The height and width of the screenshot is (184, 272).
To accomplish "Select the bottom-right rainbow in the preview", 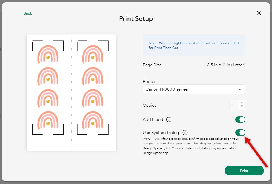I will (x=92, y=121).
